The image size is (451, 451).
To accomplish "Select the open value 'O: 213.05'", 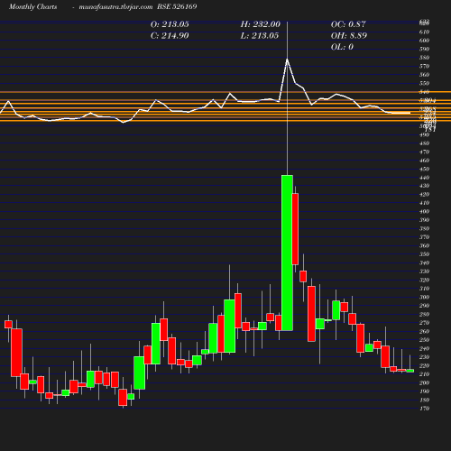I will (170, 24).
